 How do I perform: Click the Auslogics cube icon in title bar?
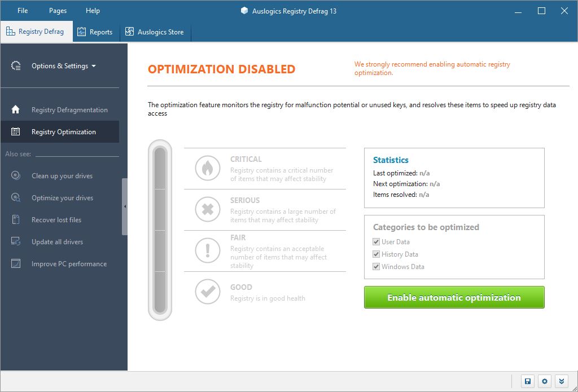click(x=244, y=11)
